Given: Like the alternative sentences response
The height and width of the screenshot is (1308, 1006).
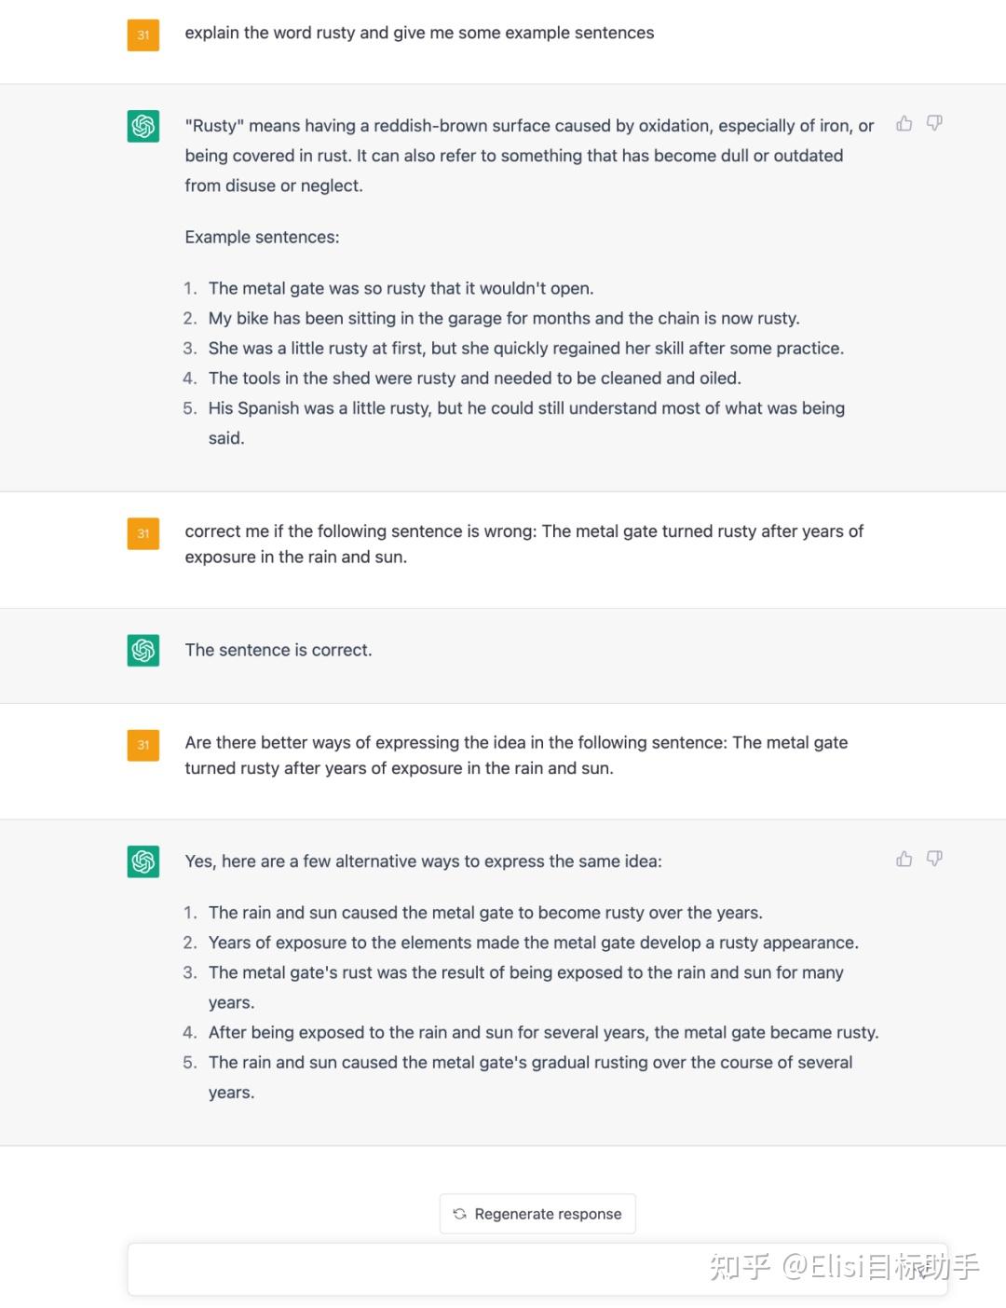Looking at the screenshot, I should click(904, 859).
